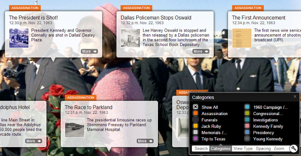Toggle the 1960 Campaign category checkbox
Viewport: 301px width, 156px height.
point(247,107)
